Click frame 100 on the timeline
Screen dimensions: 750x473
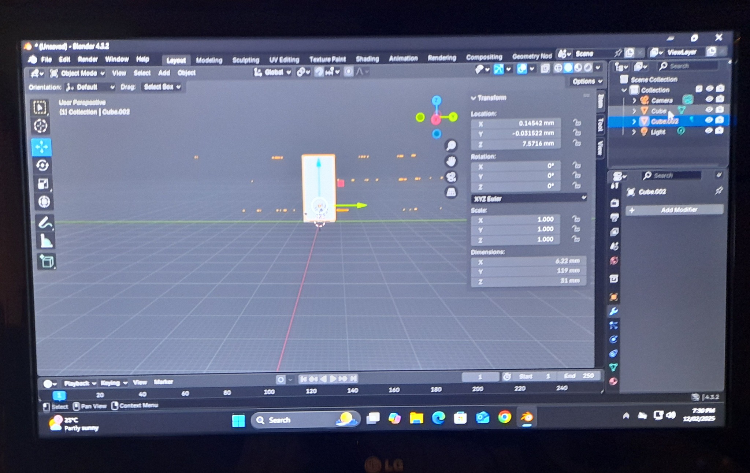tap(269, 392)
